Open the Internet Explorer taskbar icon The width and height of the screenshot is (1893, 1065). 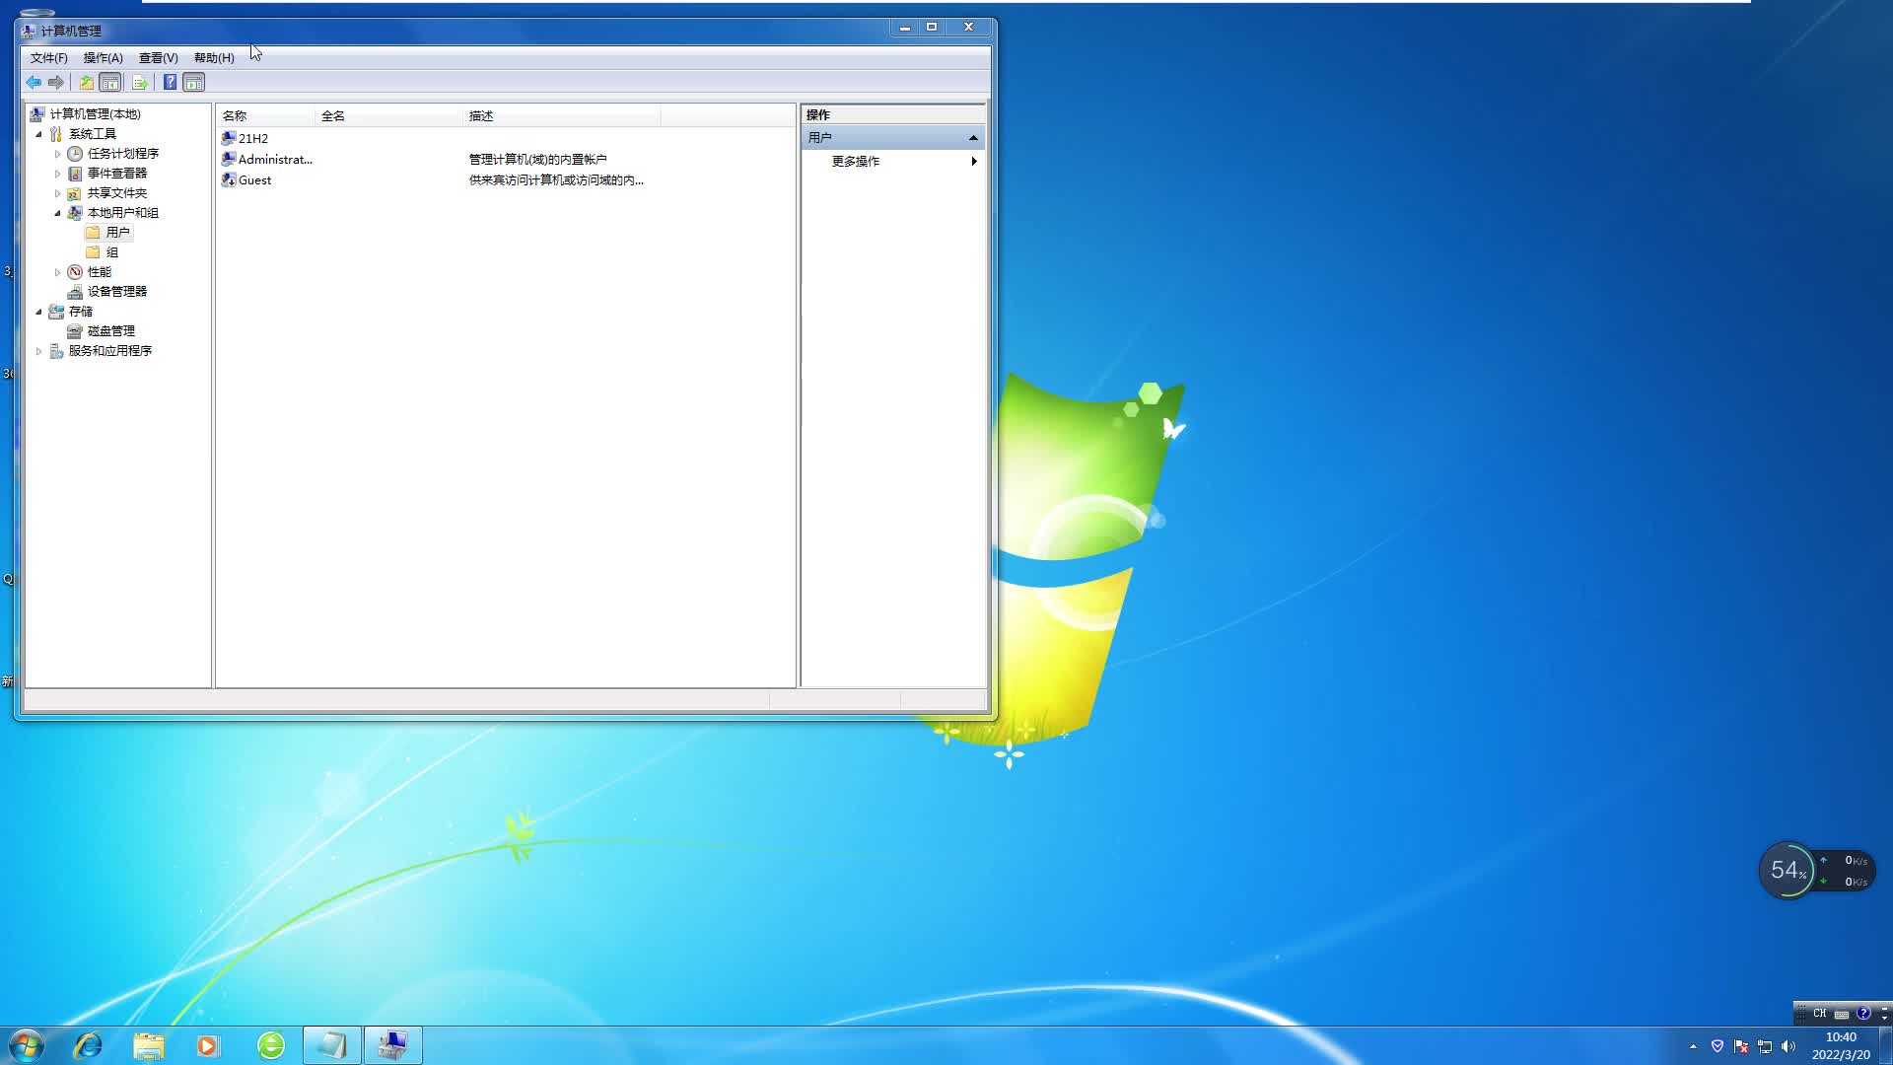pyautogui.click(x=88, y=1044)
